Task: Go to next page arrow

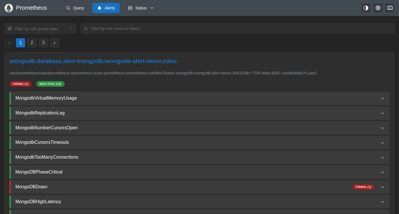Action: tap(55, 43)
